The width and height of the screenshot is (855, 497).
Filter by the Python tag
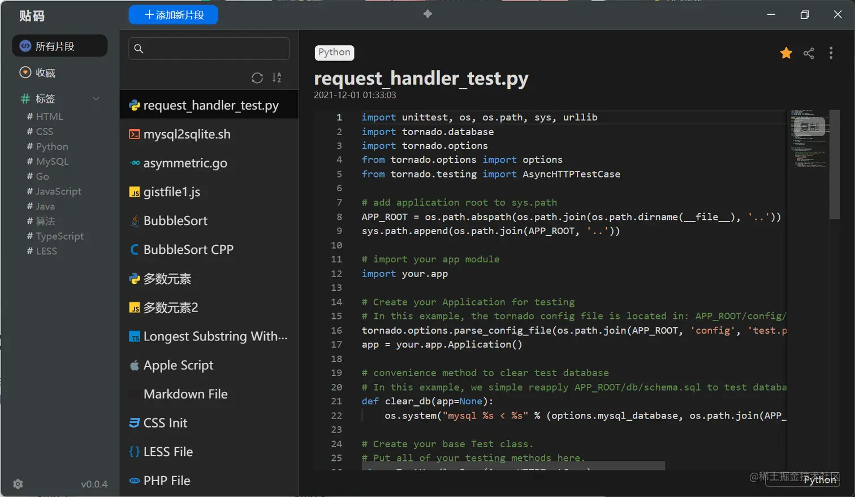47,146
